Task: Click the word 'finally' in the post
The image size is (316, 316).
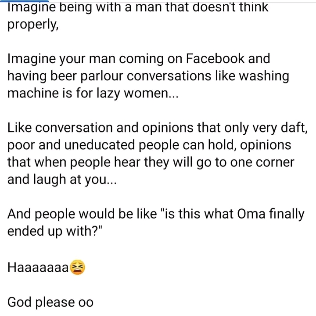Action: click(x=287, y=215)
